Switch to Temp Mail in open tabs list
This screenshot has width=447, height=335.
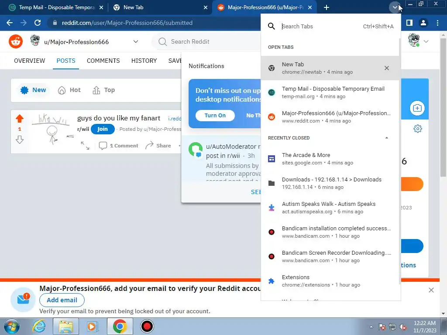click(330, 92)
